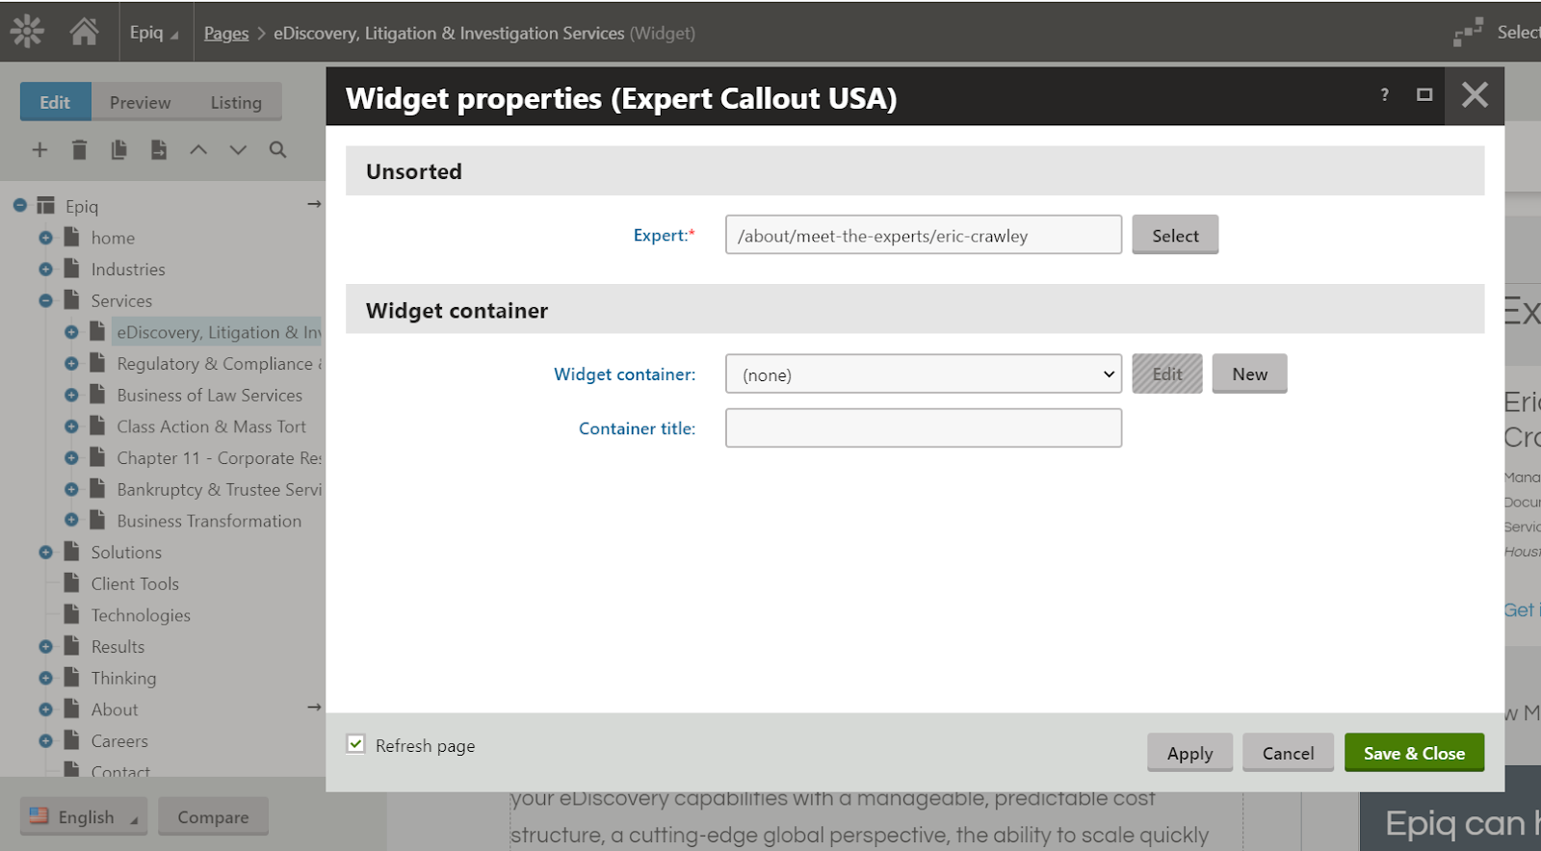1541x851 pixels.
Task: Switch to the Listing tab
Action: tap(236, 102)
